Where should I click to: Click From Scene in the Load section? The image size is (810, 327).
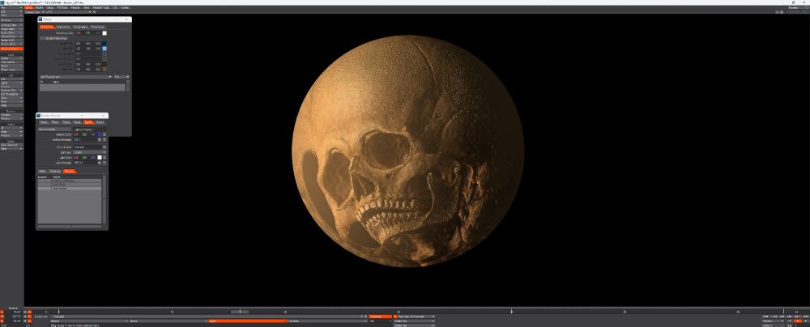[11, 62]
